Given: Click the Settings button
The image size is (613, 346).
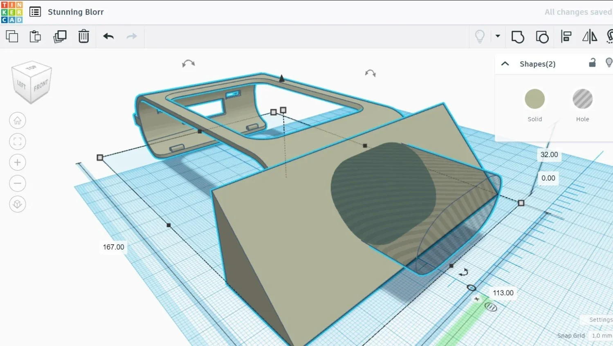Looking at the screenshot, I should [x=600, y=319].
